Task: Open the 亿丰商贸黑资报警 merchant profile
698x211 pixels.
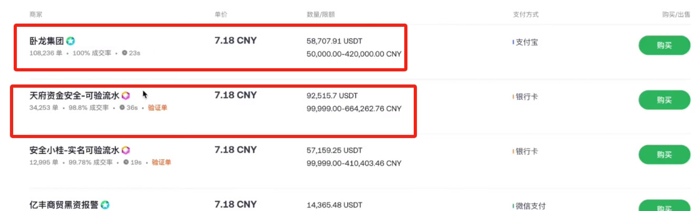Action: coord(64,205)
